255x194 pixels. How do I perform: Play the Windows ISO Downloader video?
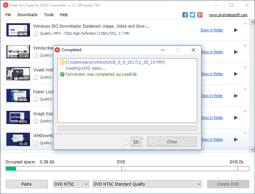coord(236,30)
